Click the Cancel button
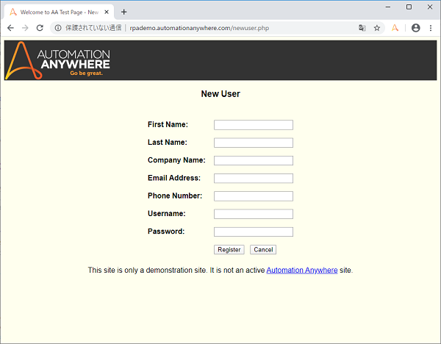 point(263,250)
